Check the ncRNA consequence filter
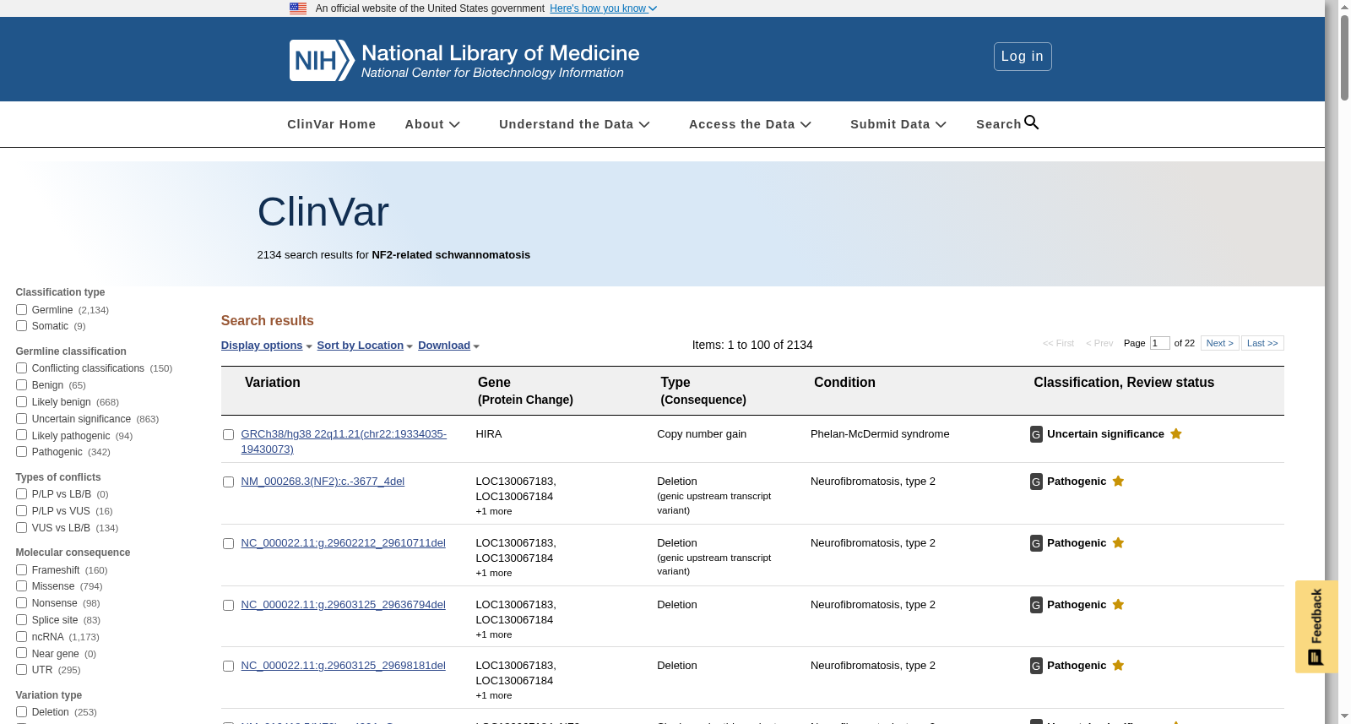Screen dimensions: 1351x724 click(21, 637)
